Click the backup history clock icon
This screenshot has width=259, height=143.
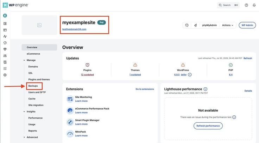tap(187, 25)
